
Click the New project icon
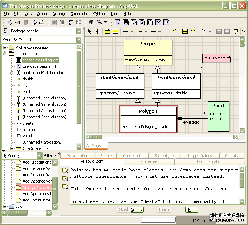10,22
